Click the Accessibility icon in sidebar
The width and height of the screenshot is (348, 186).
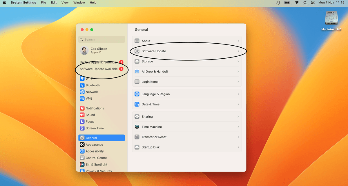click(82, 151)
